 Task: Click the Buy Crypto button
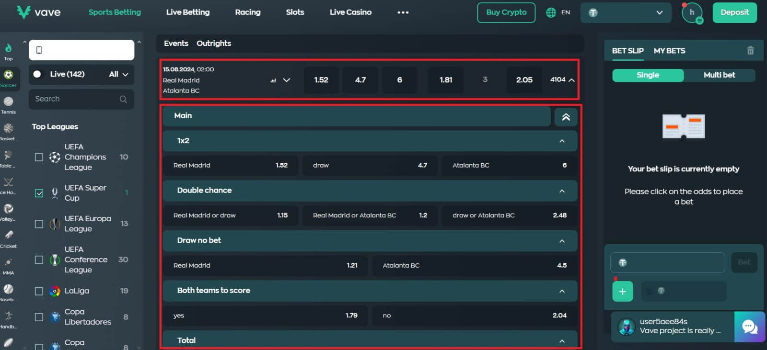pyautogui.click(x=506, y=12)
